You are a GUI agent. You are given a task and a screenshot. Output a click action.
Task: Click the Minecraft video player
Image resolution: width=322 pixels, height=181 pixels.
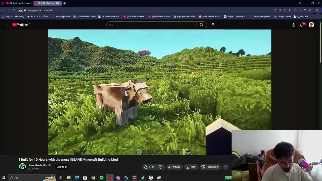click(159, 92)
